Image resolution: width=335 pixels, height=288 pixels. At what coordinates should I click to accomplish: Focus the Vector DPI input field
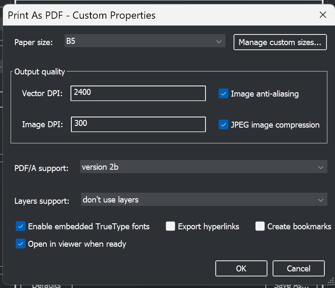pyautogui.click(x=138, y=93)
